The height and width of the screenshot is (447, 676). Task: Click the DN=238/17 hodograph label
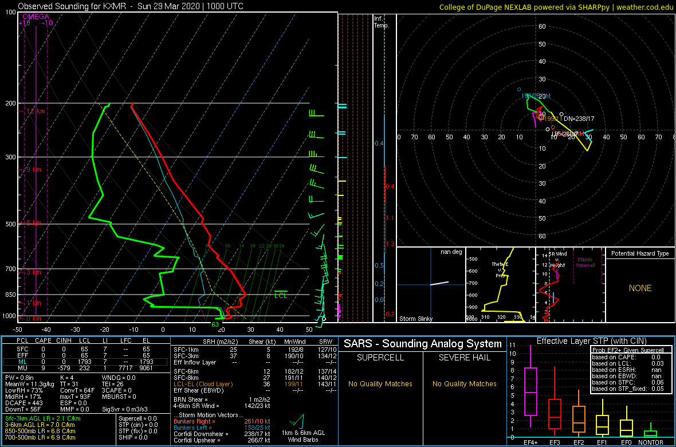[x=579, y=118]
